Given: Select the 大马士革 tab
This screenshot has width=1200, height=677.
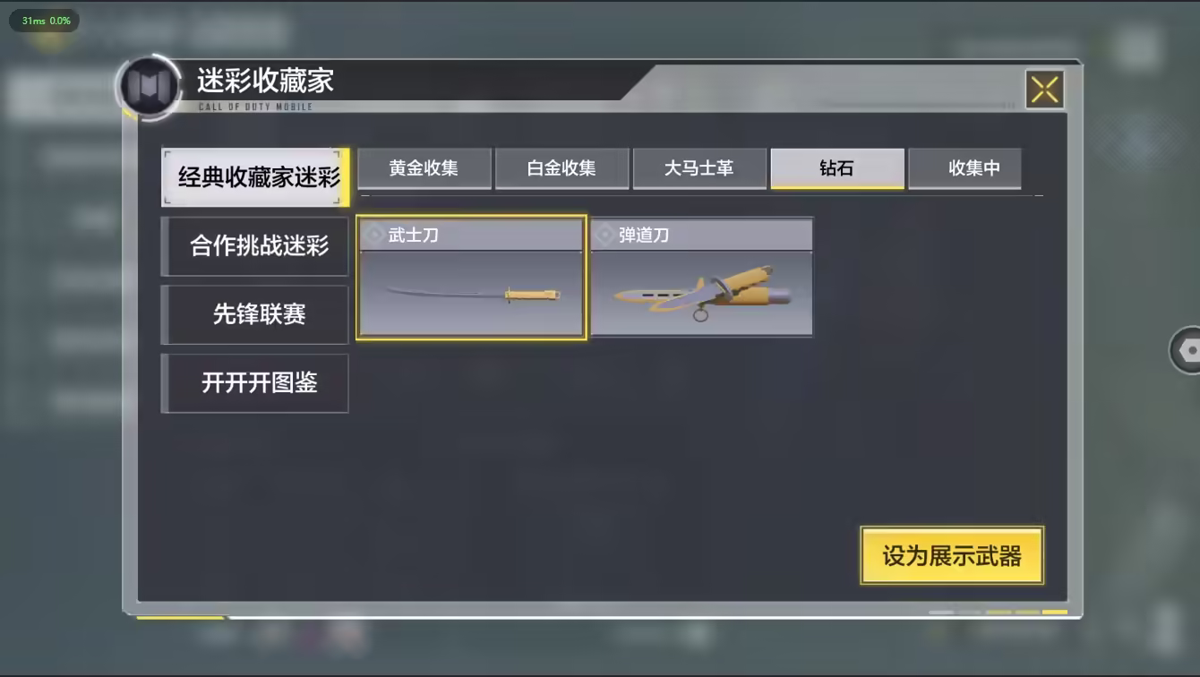Looking at the screenshot, I should pos(699,168).
